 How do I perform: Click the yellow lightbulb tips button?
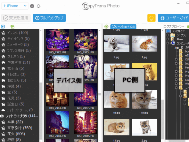(152, 18)
